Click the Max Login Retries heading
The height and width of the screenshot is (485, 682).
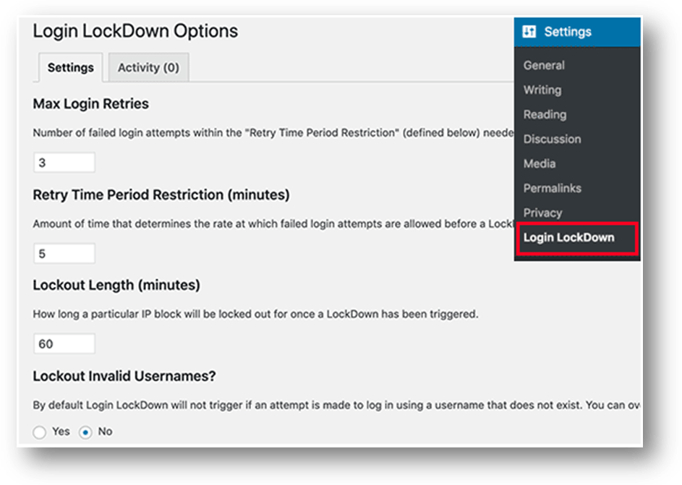tap(91, 104)
